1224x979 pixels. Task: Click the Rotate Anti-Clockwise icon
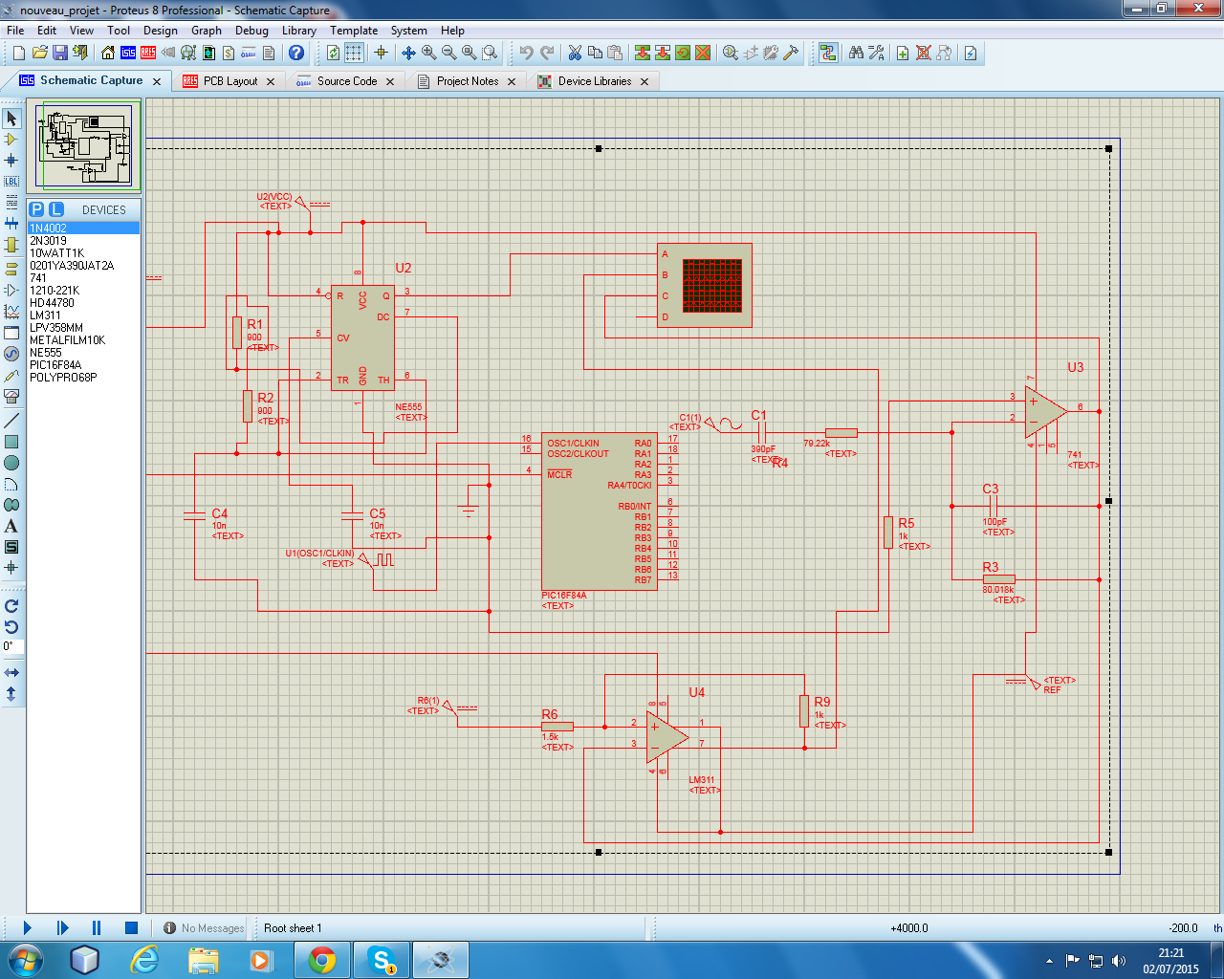[x=11, y=627]
